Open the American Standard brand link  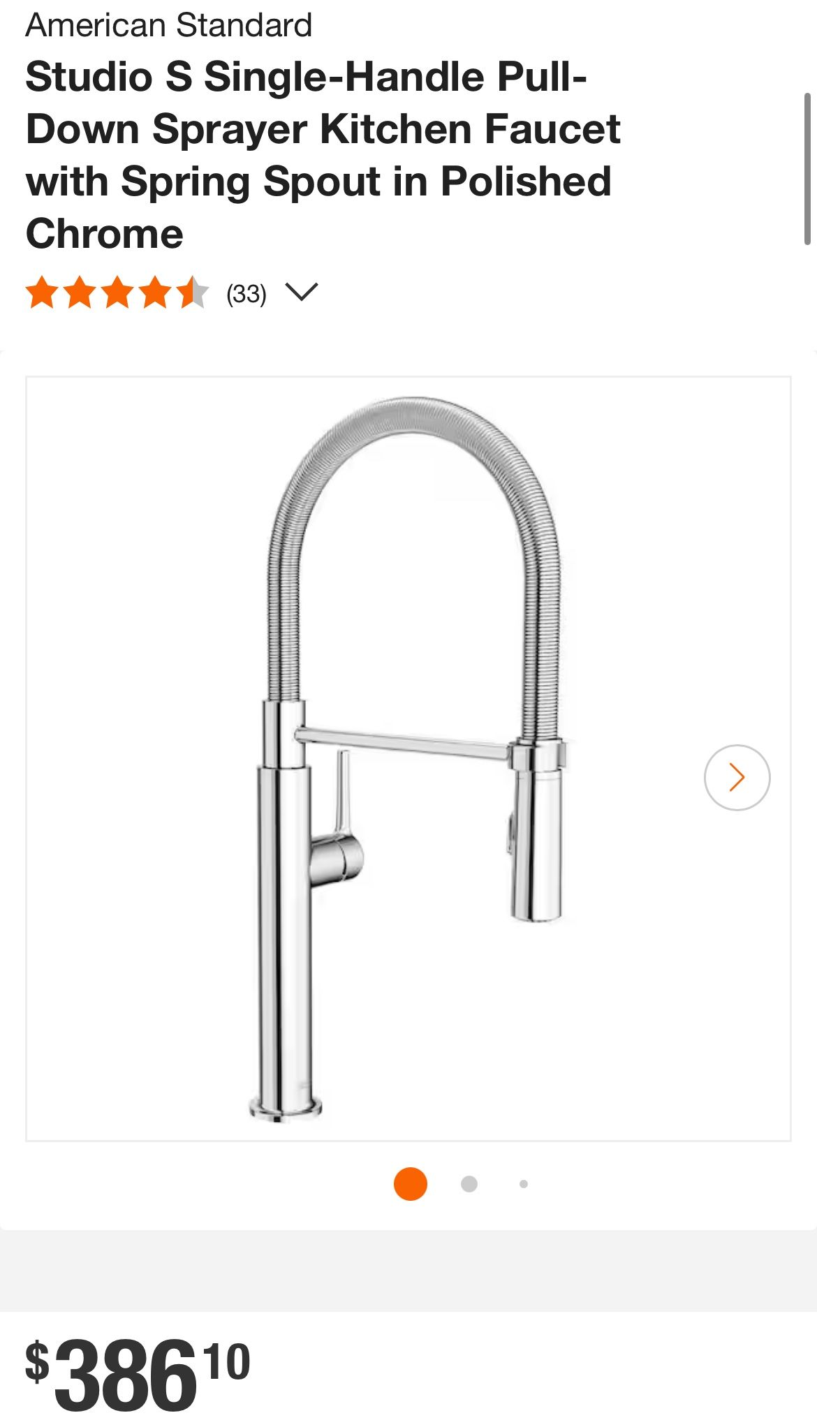point(169,25)
